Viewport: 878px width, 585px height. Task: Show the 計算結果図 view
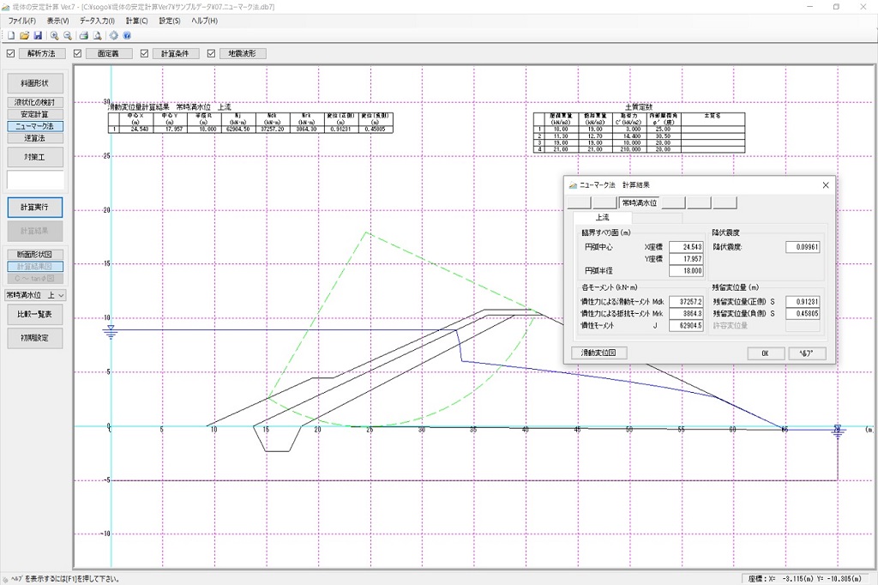34,267
